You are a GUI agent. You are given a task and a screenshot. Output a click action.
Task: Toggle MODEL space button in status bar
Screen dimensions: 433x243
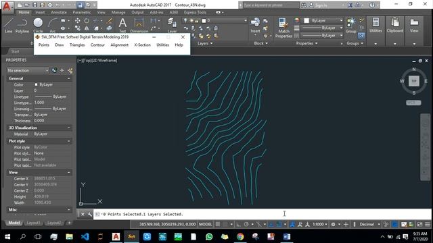click(x=206, y=224)
